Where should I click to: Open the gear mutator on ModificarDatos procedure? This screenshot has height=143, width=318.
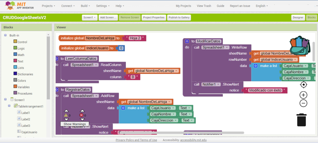pyautogui.click(x=187, y=41)
